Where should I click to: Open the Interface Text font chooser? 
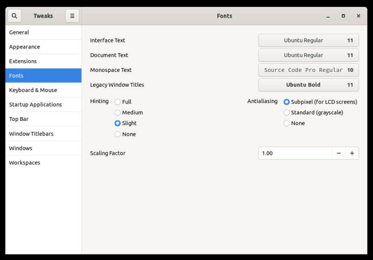308,41
